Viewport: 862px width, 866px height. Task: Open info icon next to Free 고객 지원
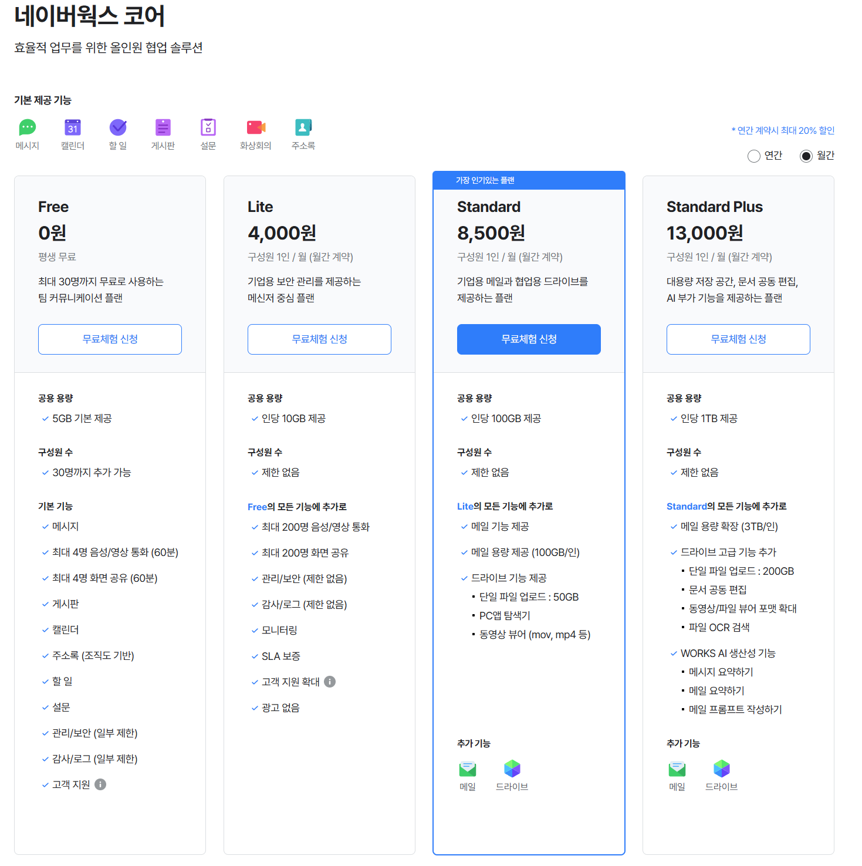point(100,784)
